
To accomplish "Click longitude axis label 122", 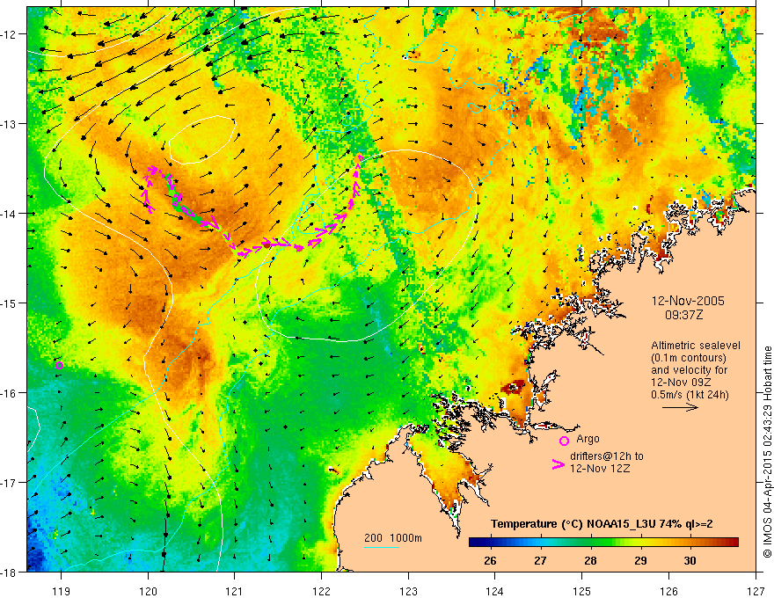I will click(321, 591).
